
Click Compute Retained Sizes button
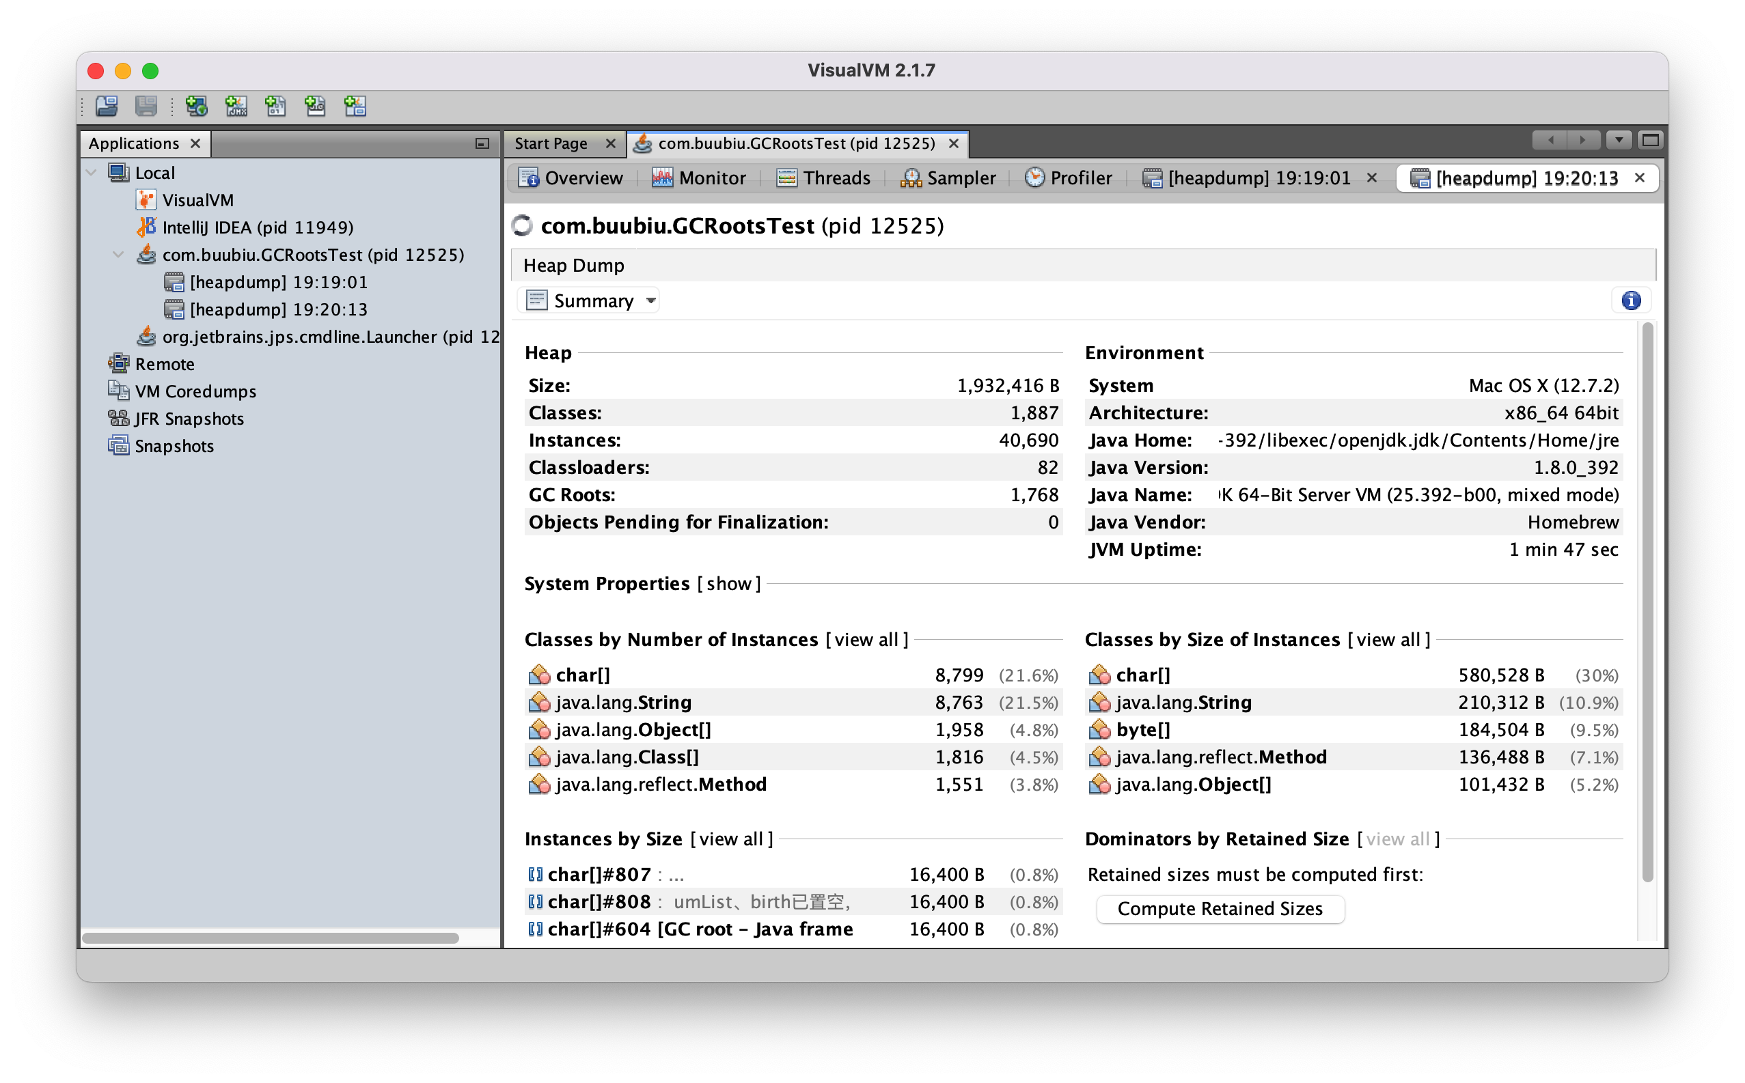[1220, 909]
